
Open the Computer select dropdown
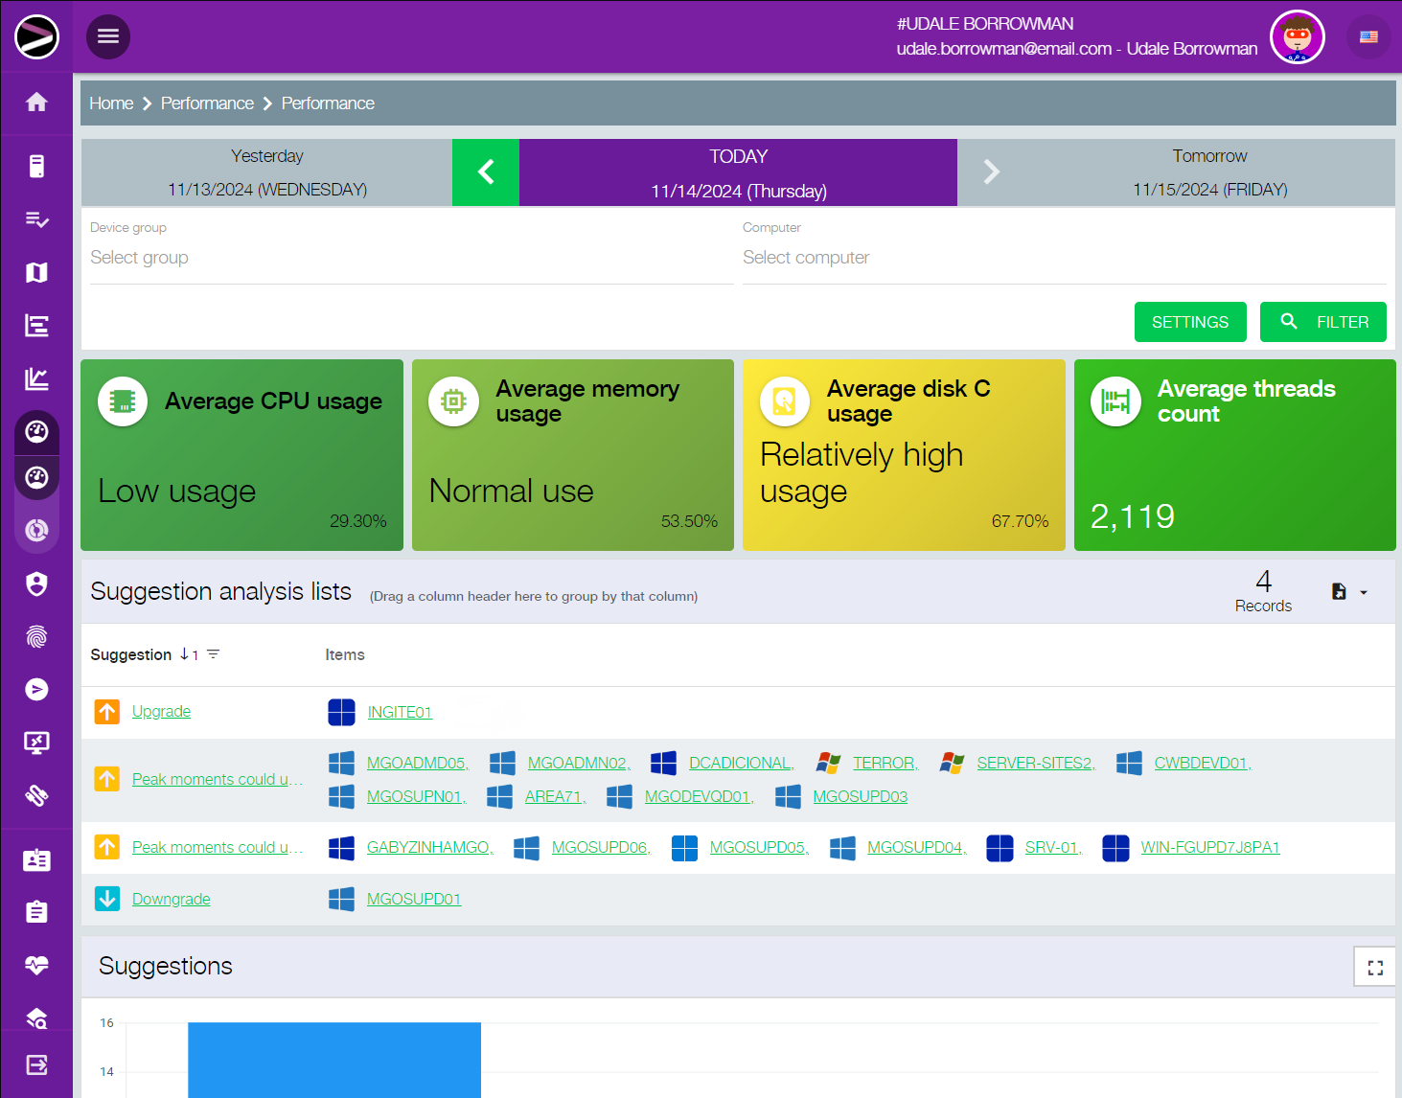[x=1064, y=258]
